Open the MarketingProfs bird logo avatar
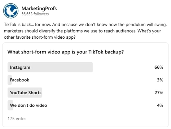 tap(11, 11)
